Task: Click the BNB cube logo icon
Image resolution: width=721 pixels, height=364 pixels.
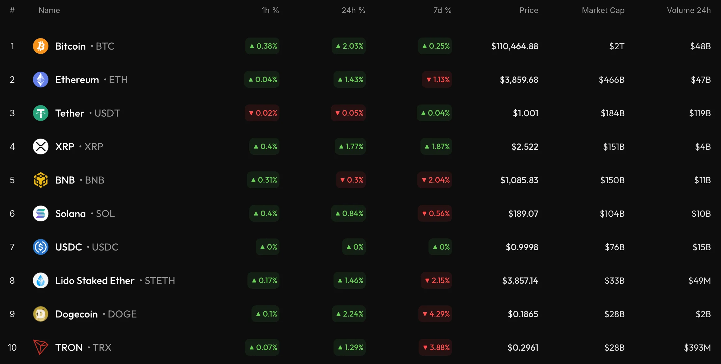Action: point(41,180)
